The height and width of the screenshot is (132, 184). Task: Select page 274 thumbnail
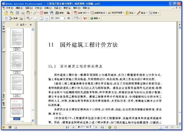(17, 38)
